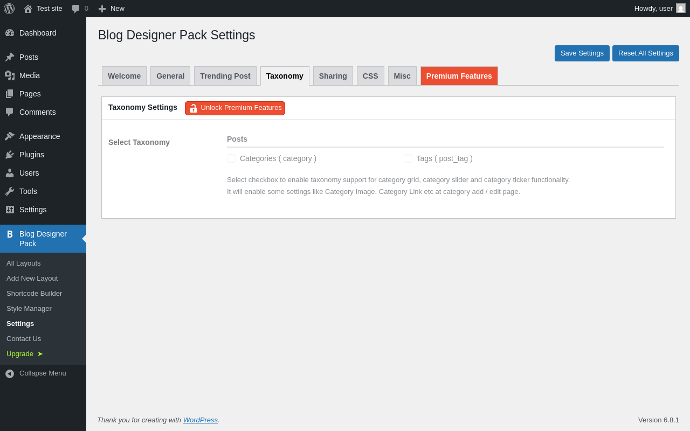Click the Plugins plug icon
This screenshot has height=431, width=690.
pos(10,155)
